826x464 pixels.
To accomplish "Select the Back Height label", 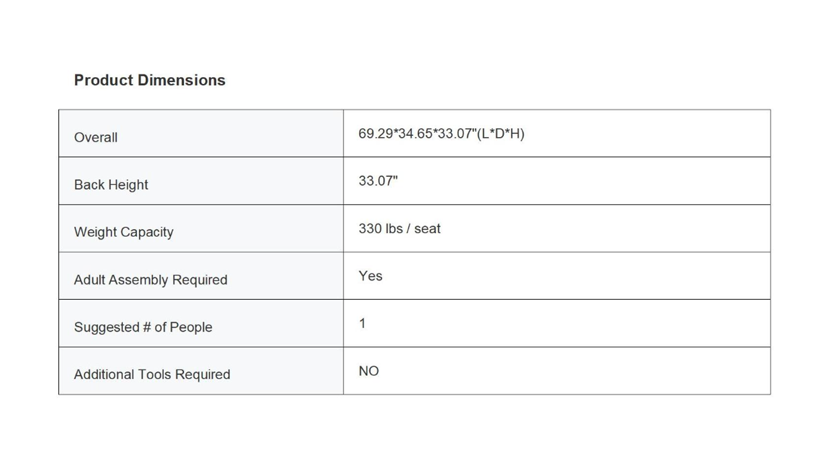I will coord(111,185).
